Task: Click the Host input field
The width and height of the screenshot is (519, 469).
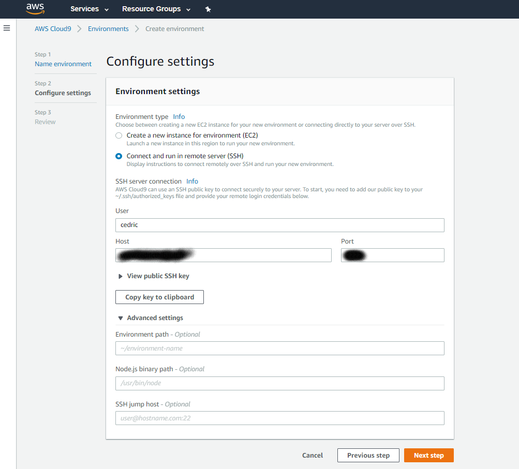Action: (x=224, y=255)
